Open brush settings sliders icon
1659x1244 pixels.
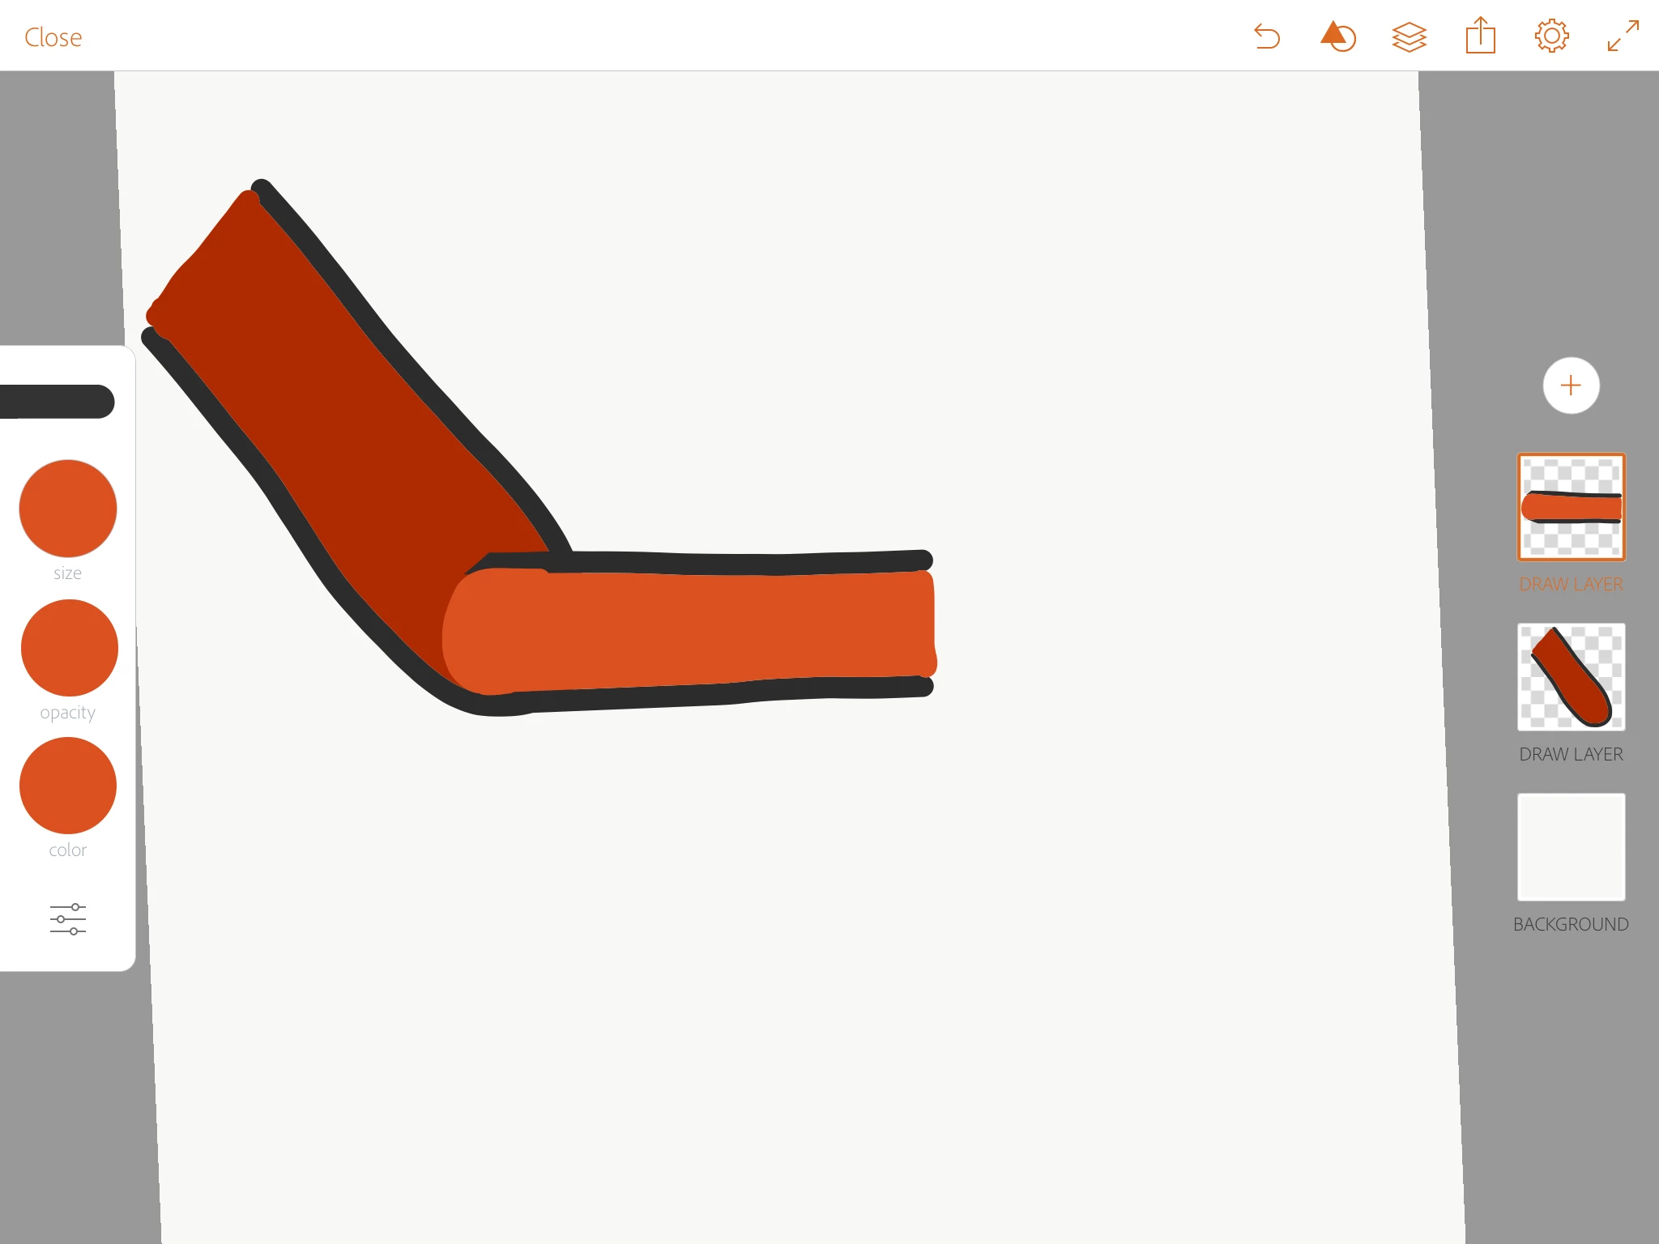[68, 919]
